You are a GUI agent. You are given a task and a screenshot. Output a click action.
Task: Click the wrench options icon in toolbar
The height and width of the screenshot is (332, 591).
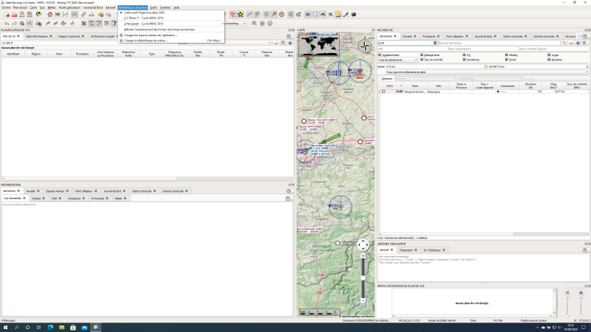point(346,14)
